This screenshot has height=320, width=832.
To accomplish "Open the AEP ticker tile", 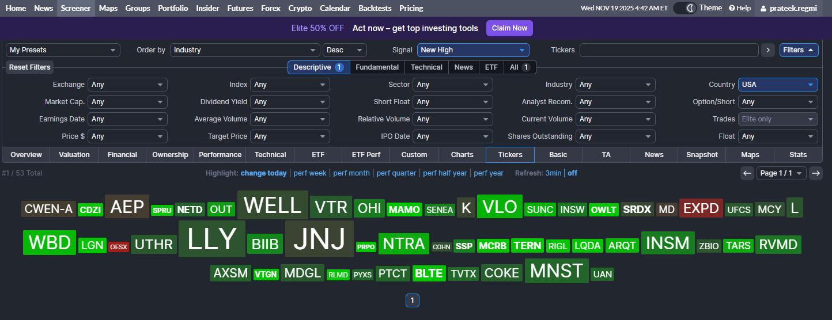I will point(127,207).
